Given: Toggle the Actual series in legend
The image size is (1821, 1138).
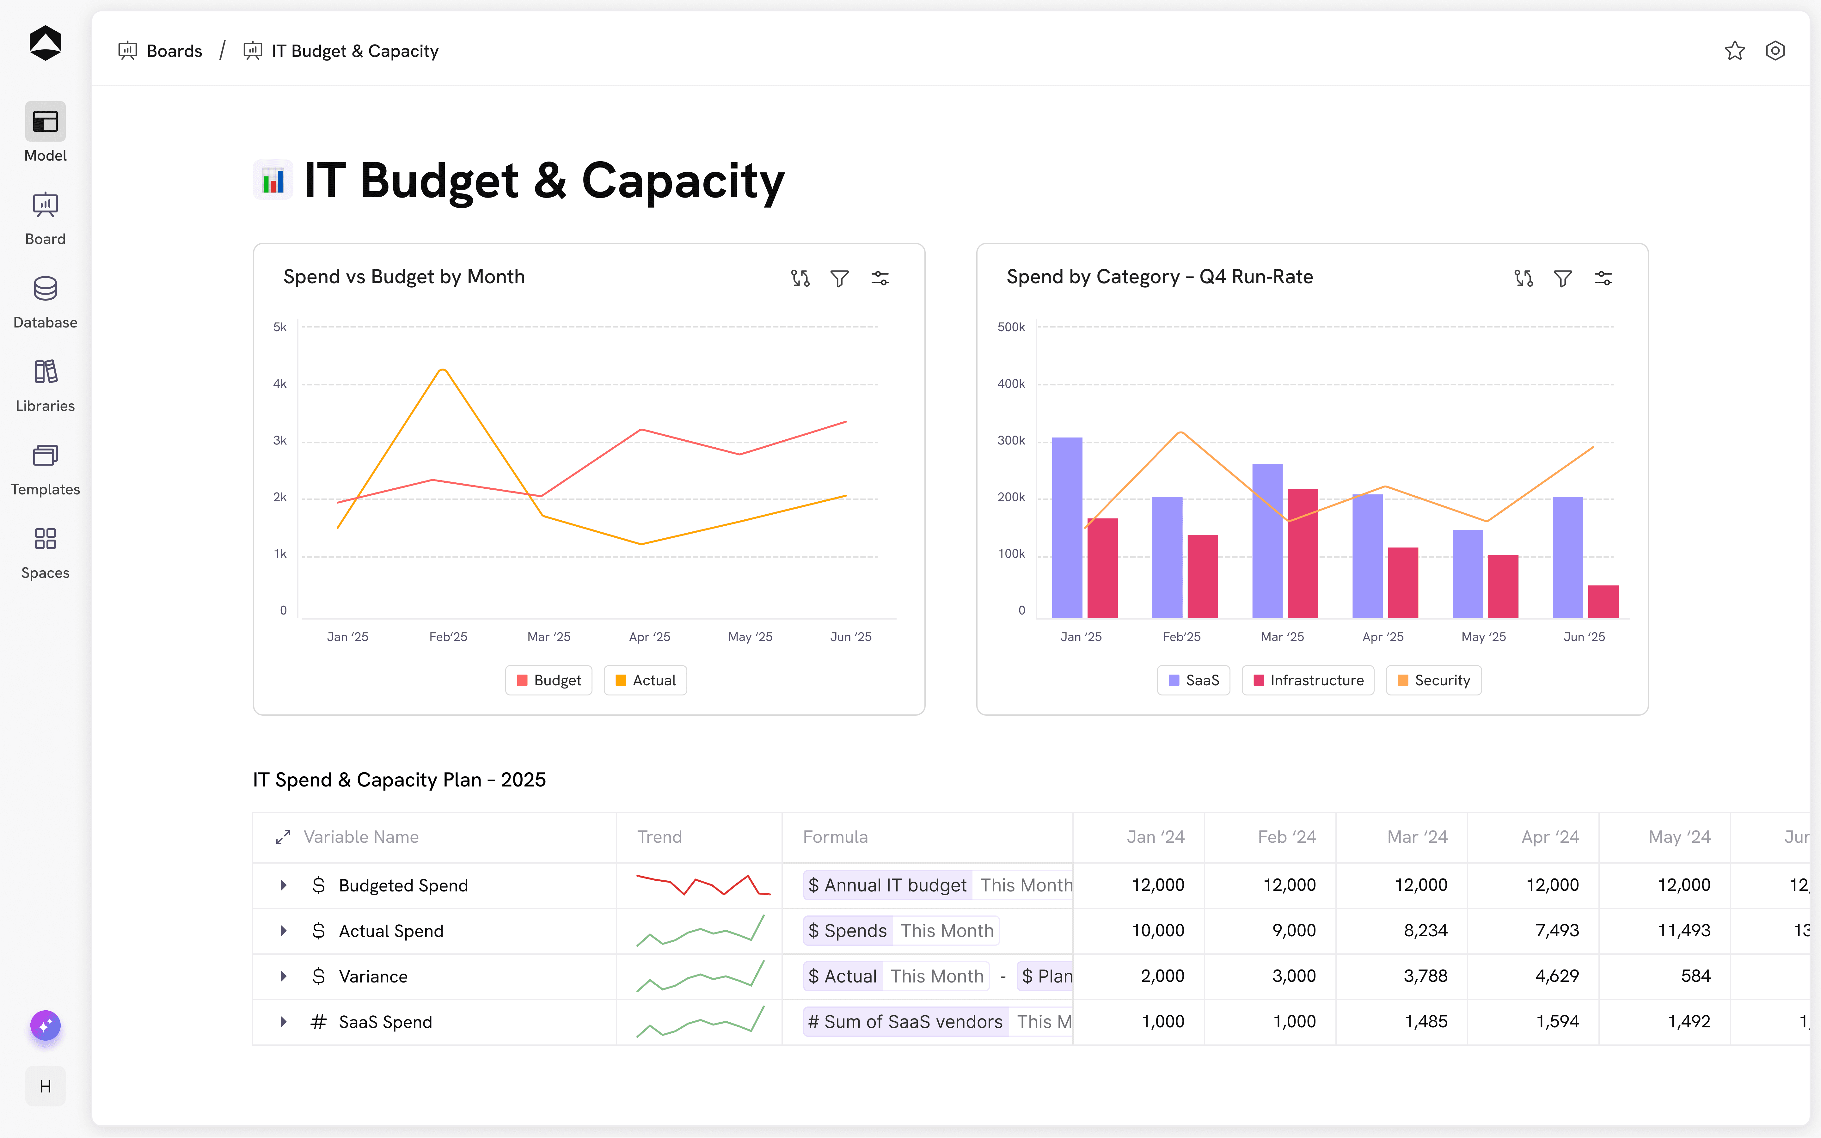Looking at the screenshot, I should (646, 680).
